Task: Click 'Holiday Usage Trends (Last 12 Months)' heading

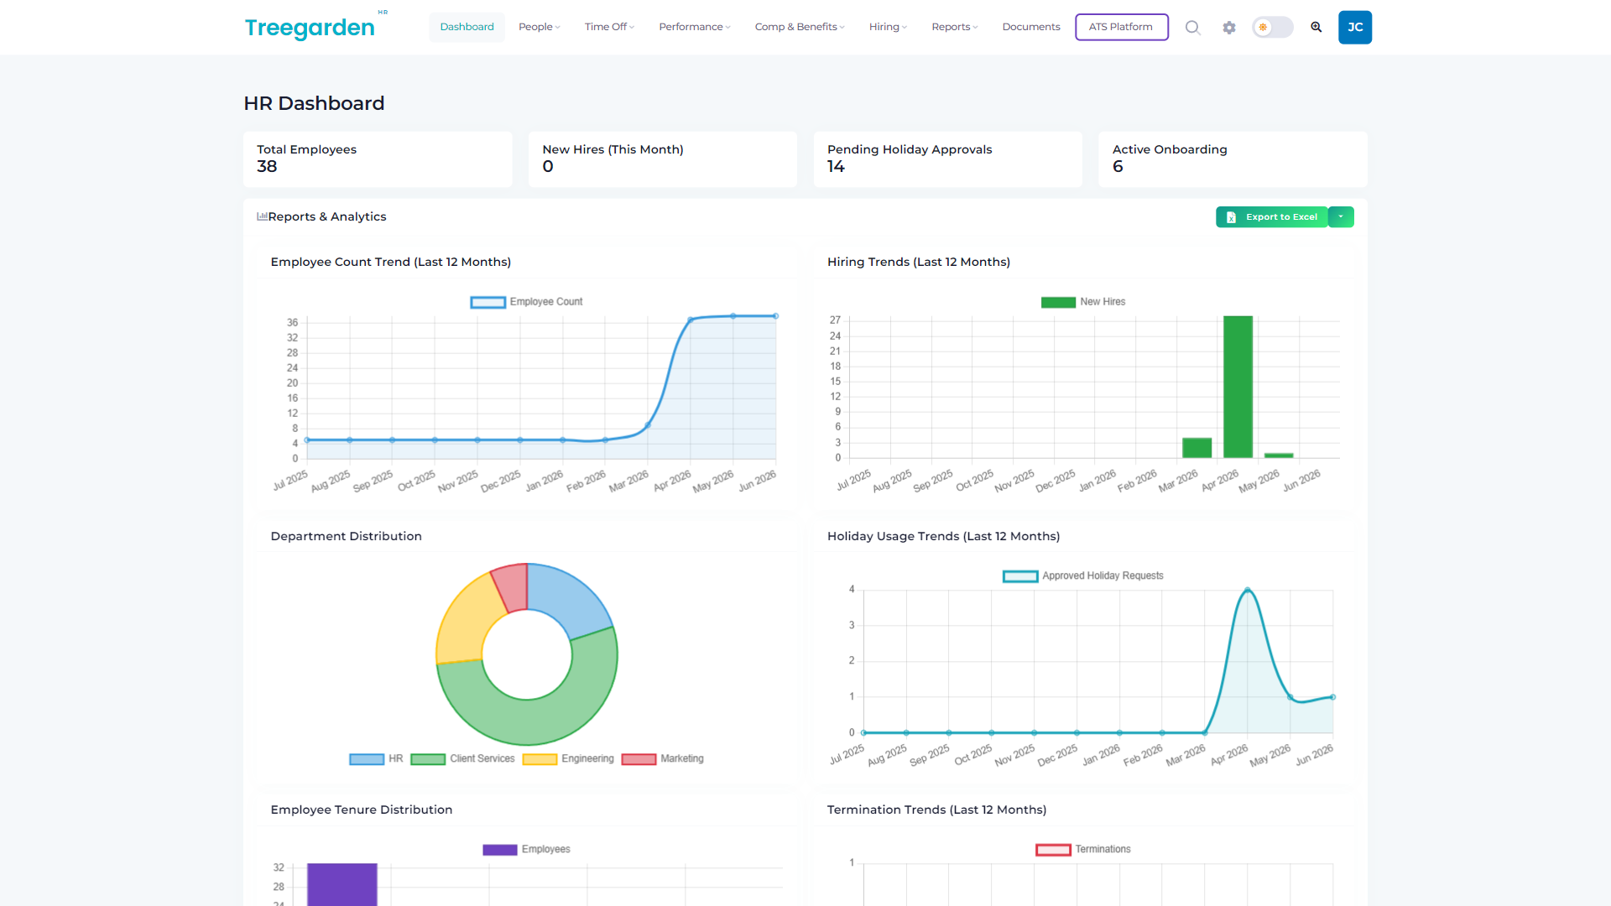Action: pyautogui.click(x=943, y=536)
